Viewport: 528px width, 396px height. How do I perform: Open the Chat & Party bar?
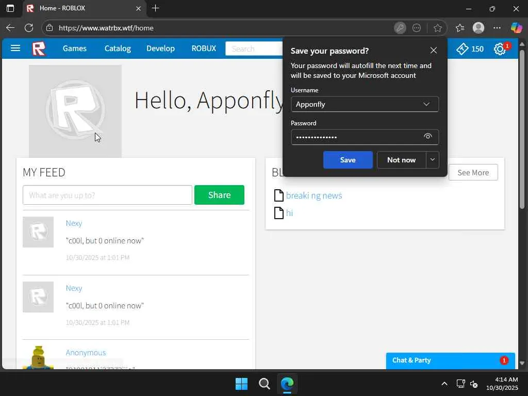pos(451,360)
